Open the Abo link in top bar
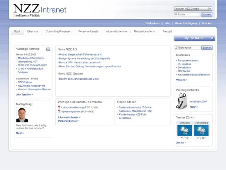The height and width of the screenshot is (170, 226). (167, 23)
